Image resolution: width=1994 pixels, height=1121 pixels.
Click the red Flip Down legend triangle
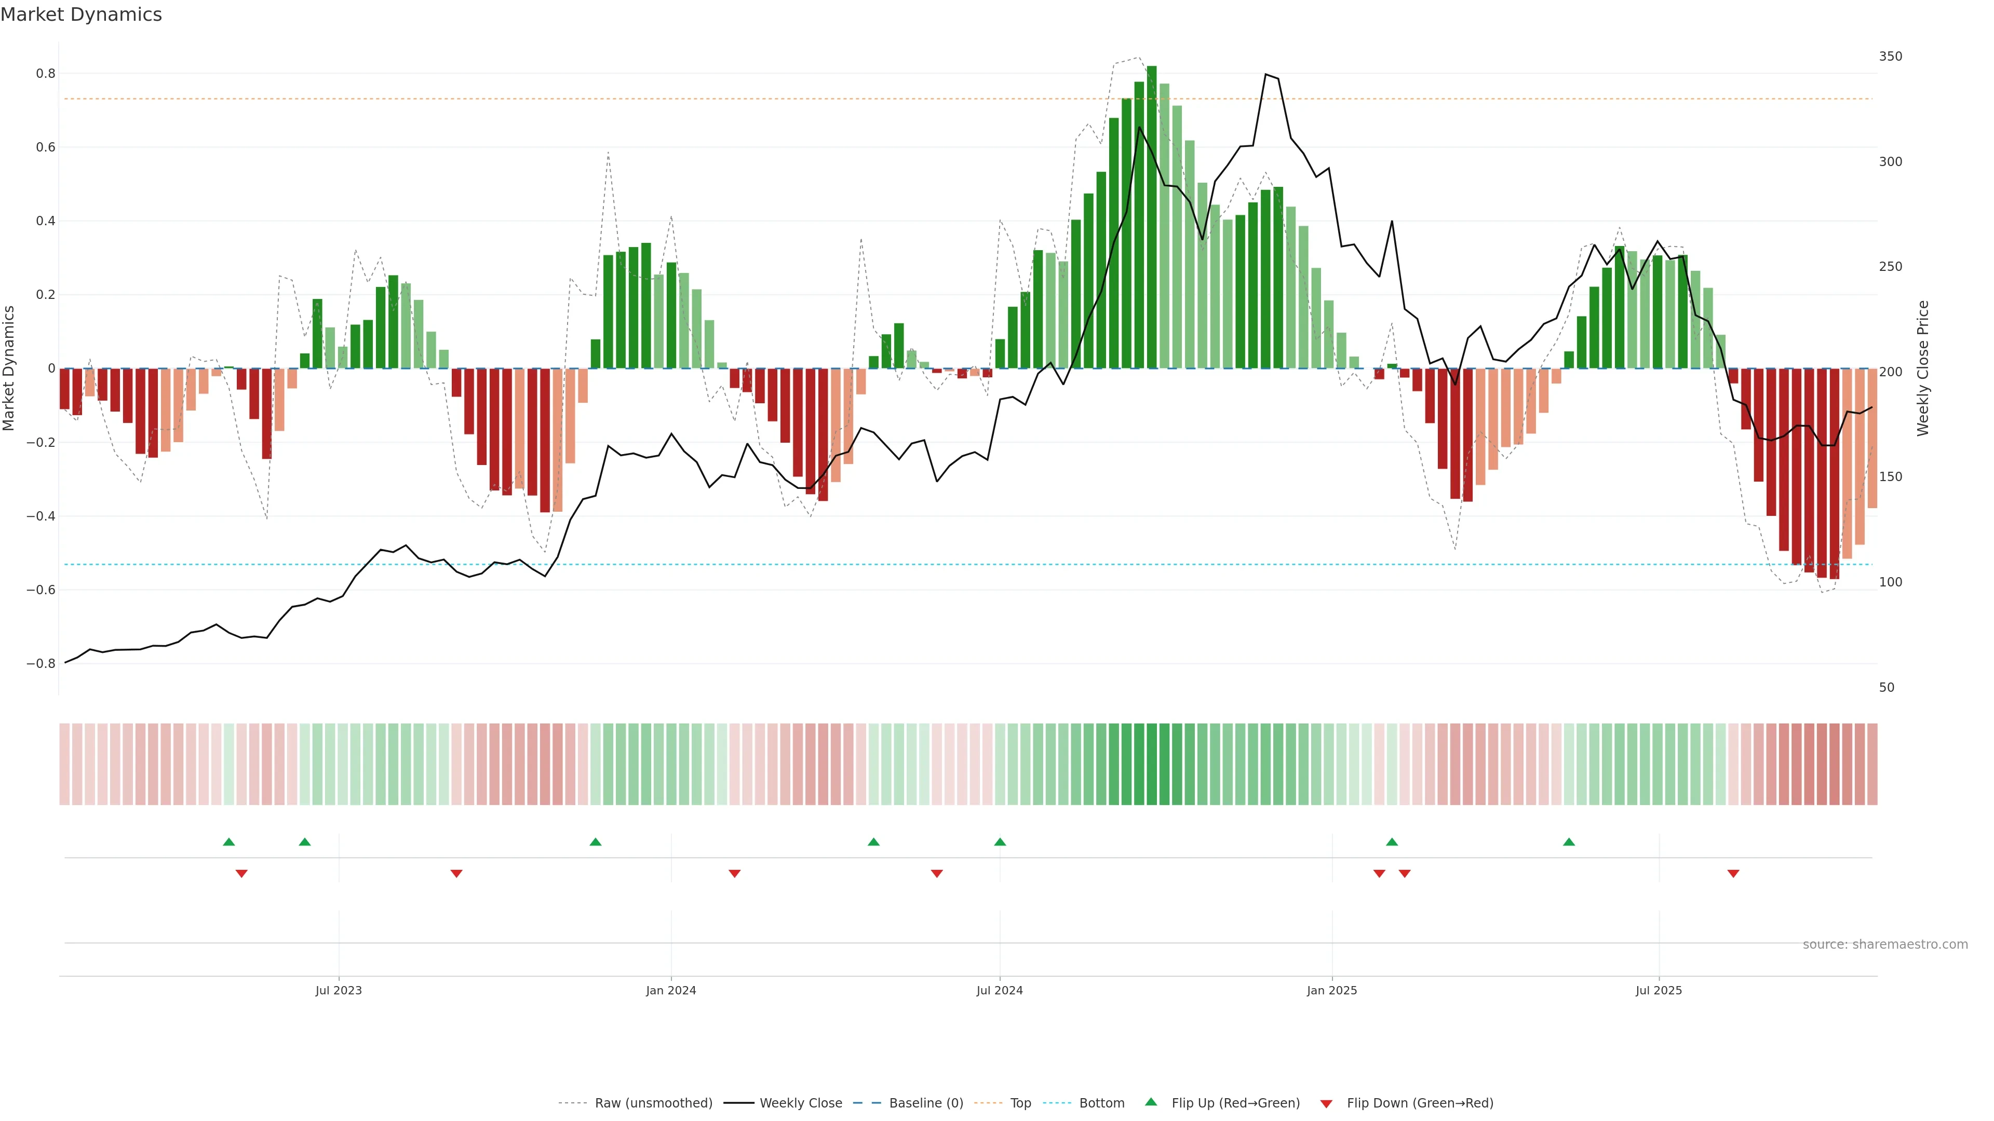pyautogui.click(x=1326, y=1103)
